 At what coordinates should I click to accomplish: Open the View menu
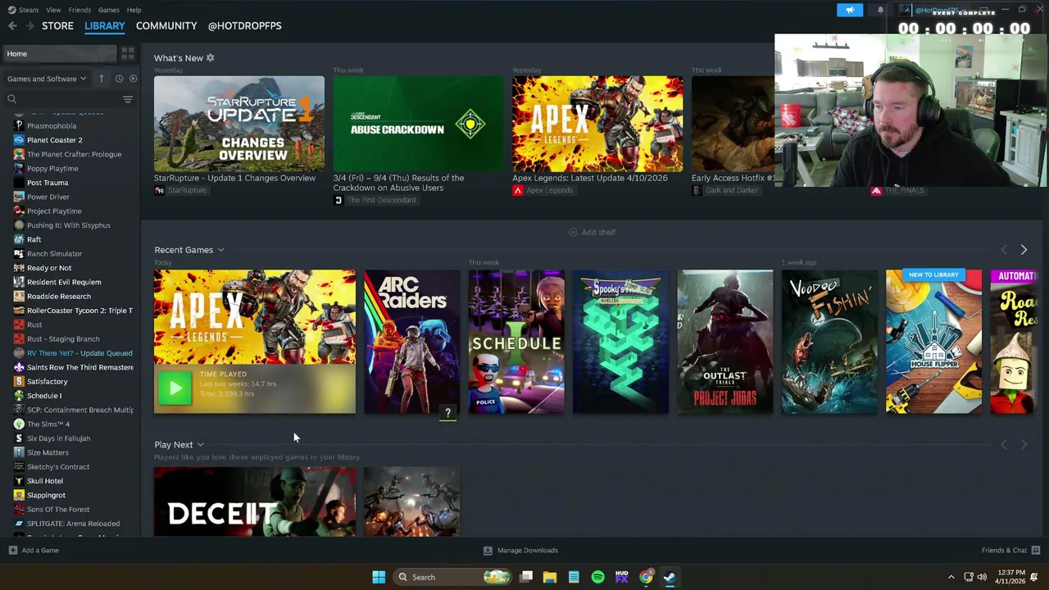53,10
